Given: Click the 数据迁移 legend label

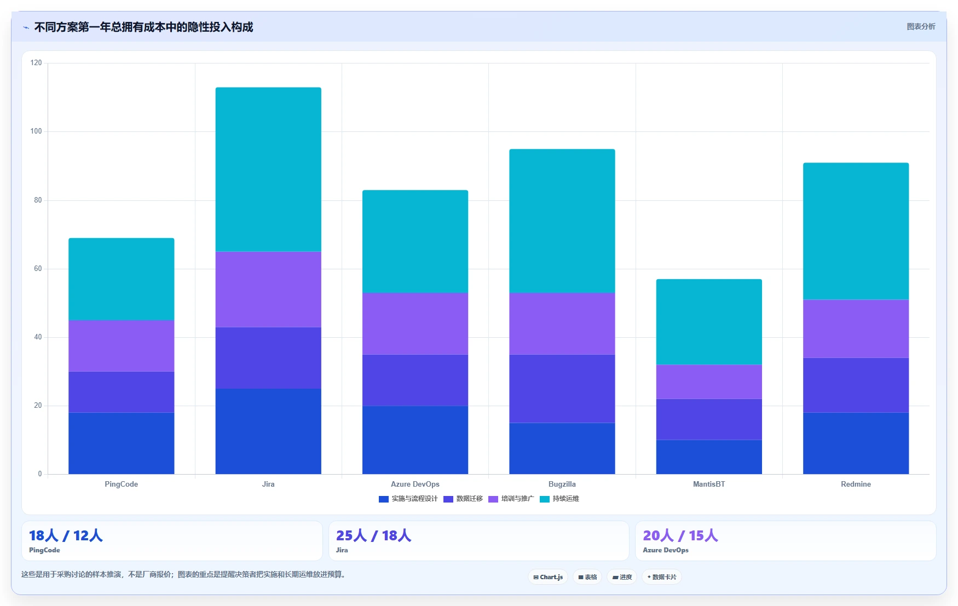Looking at the screenshot, I should 470,499.
